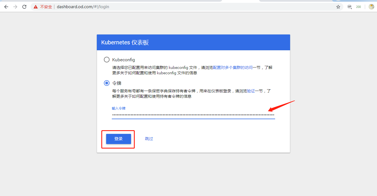Screen dimensions: 377x196
Task: Click the 登录 button
Action: (x=119, y=139)
